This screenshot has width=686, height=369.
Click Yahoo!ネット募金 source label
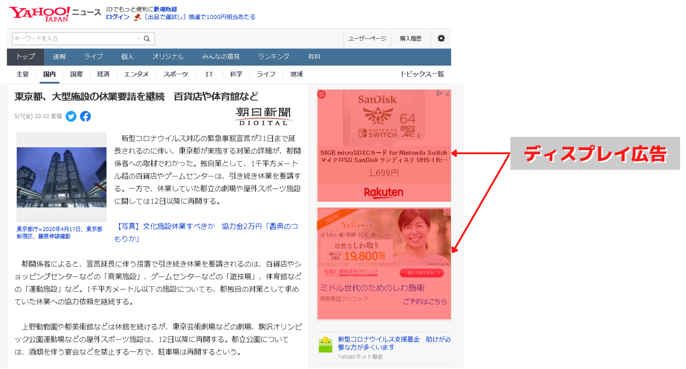coord(360,357)
